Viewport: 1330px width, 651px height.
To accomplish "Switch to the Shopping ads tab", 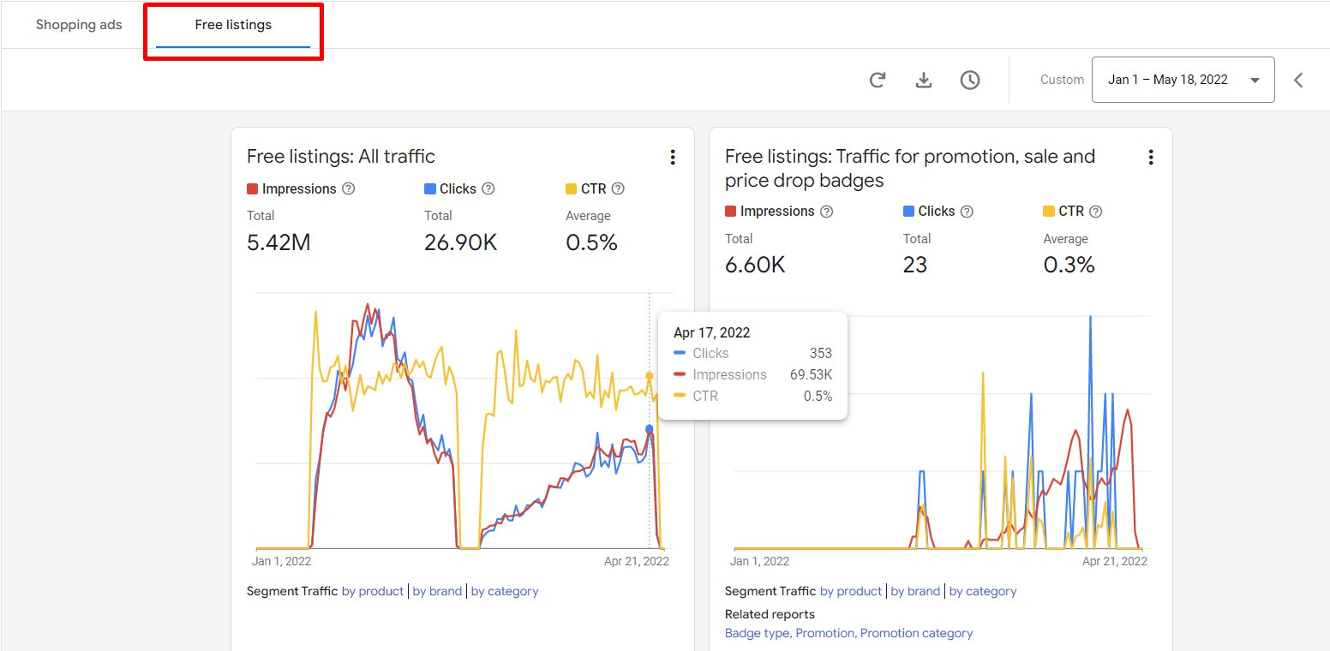I will click(79, 25).
